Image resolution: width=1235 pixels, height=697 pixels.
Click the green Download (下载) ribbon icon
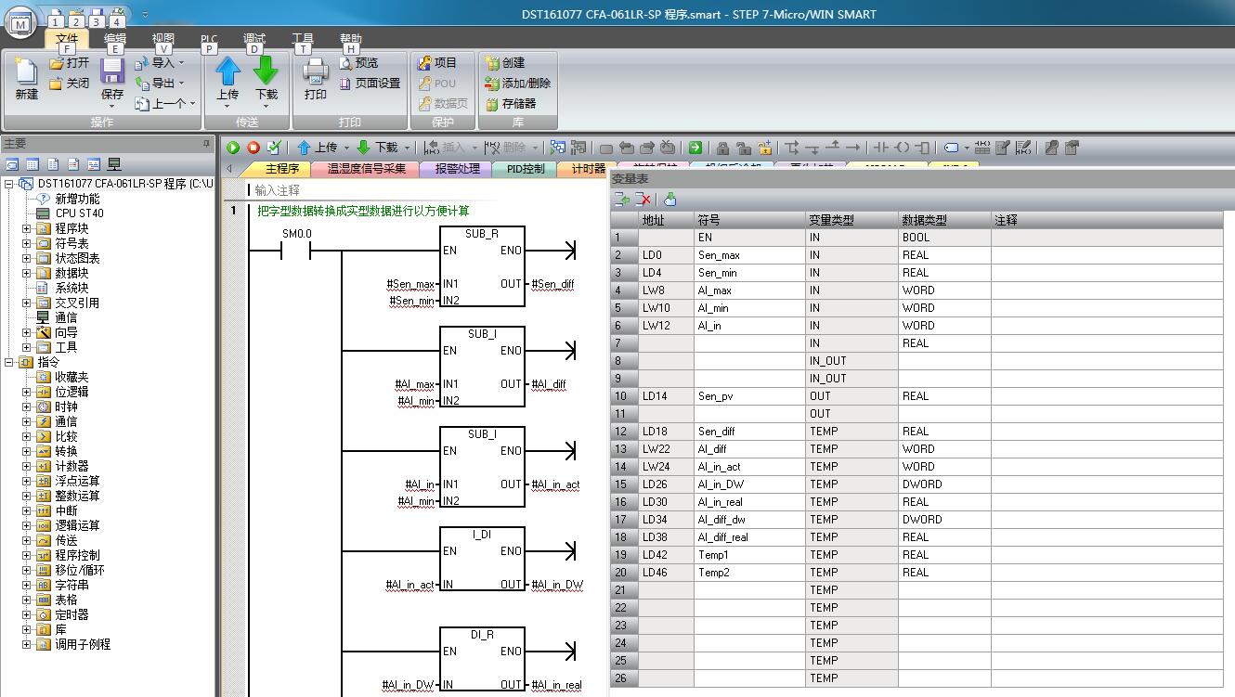tap(266, 72)
